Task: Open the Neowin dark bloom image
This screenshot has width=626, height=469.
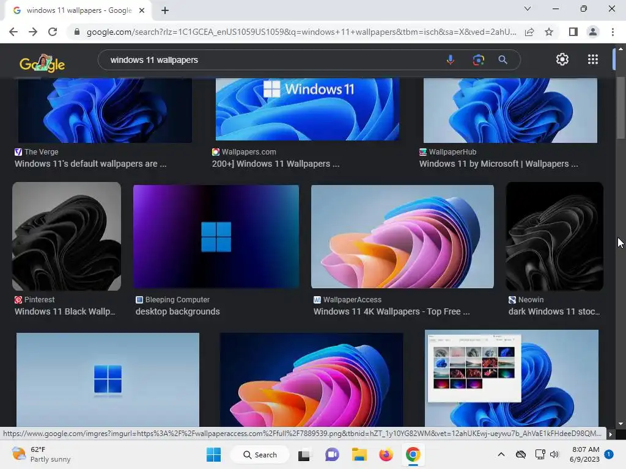Action: click(x=554, y=236)
